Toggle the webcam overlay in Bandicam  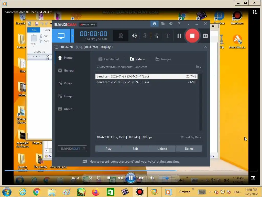tap(121, 35)
